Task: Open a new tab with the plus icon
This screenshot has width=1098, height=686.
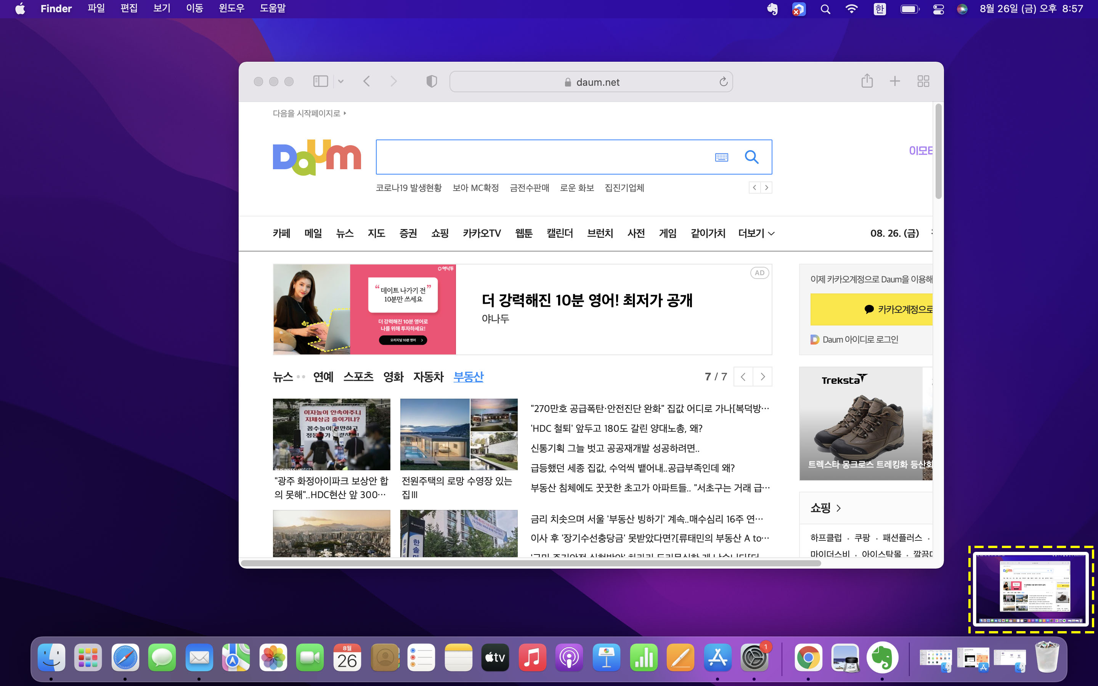Action: [x=894, y=81]
